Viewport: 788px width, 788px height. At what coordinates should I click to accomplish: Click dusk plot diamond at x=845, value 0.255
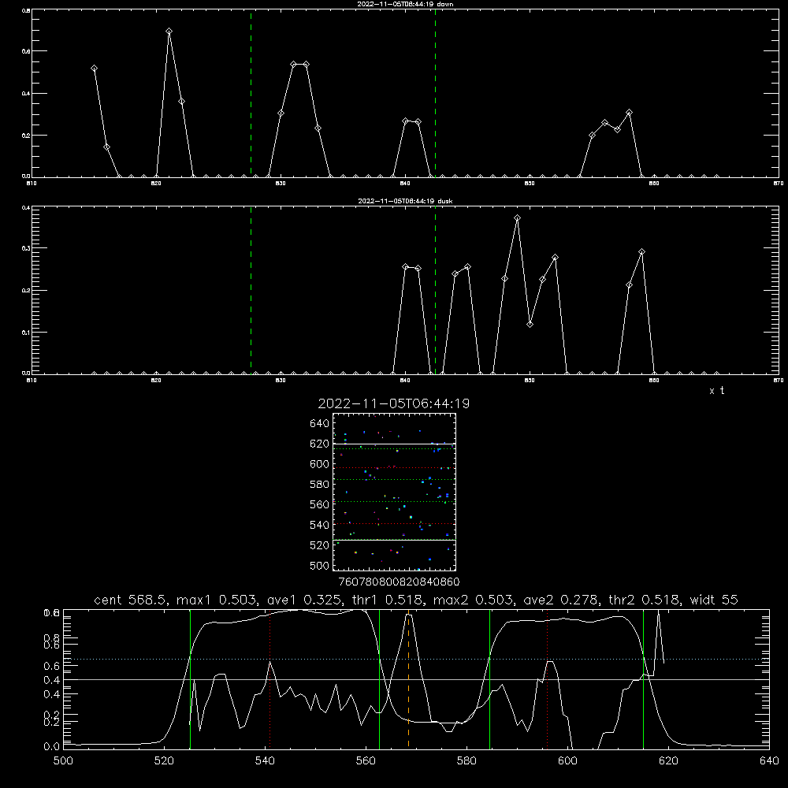(467, 267)
